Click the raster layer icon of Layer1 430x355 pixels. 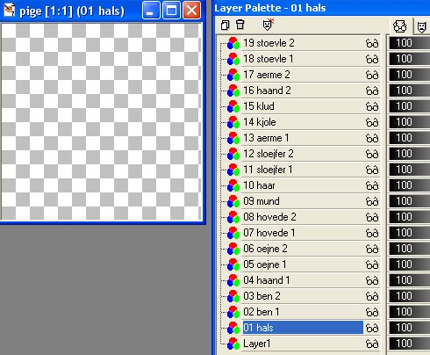tap(233, 344)
